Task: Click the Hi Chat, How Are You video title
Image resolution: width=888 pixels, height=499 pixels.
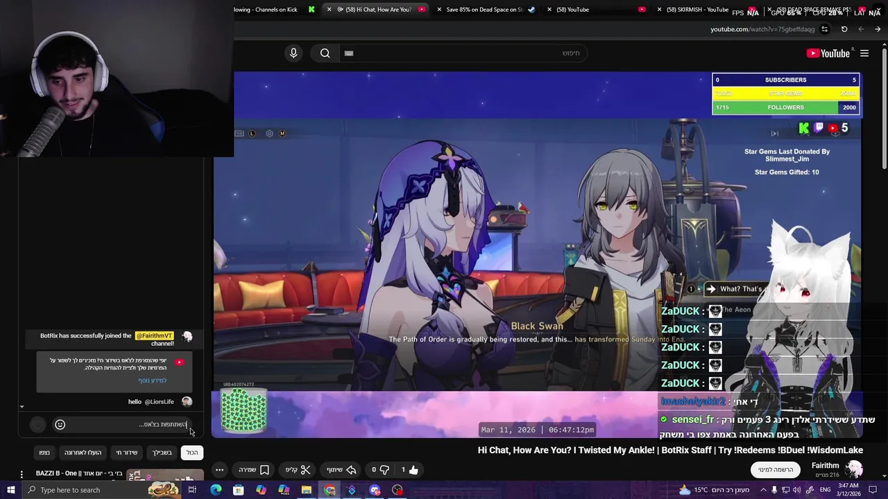Action: point(670,450)
